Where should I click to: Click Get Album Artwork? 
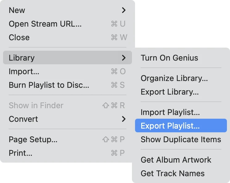tap(176, 160)
